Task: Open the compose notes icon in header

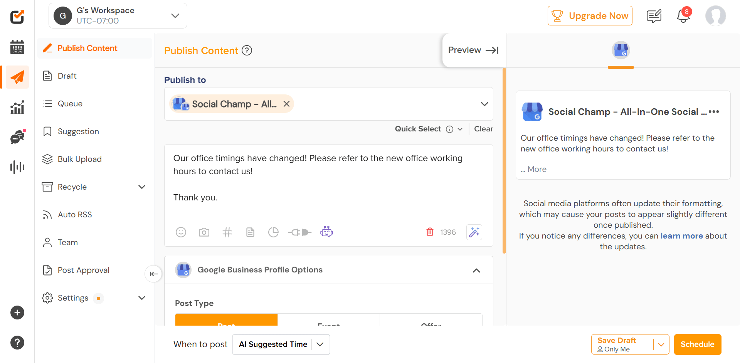Action: pos(654,16)
